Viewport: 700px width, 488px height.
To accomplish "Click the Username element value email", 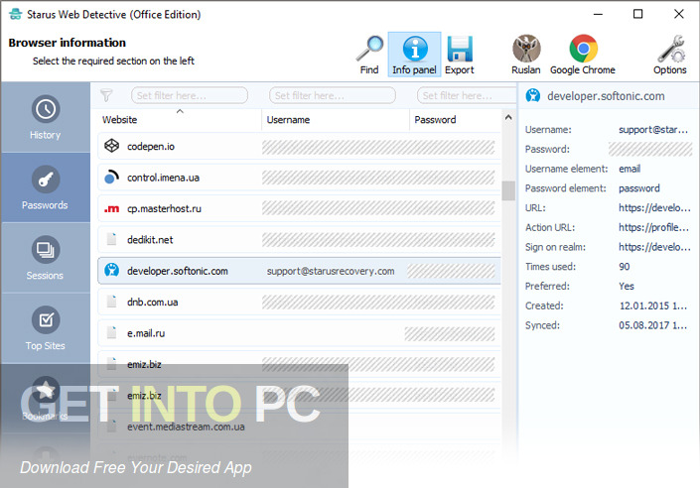I will (x=630, y=169).
